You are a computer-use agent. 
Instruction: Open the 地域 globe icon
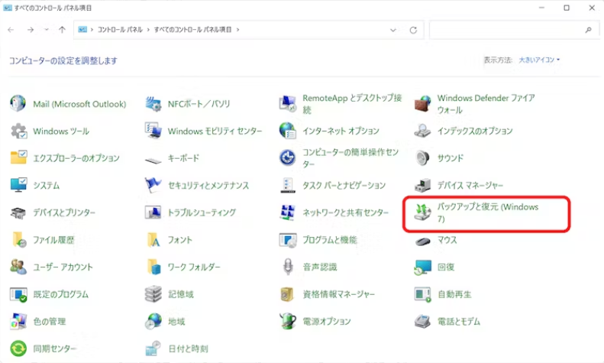pyautogui.click(x=153, y=321)
